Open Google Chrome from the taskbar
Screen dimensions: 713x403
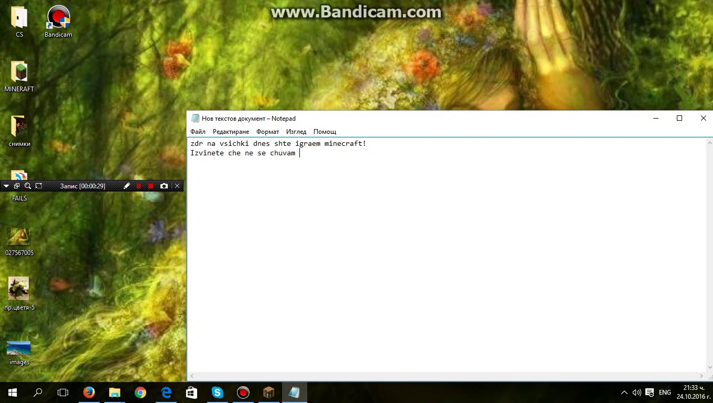pyautogui.click(x=140, y=393)
